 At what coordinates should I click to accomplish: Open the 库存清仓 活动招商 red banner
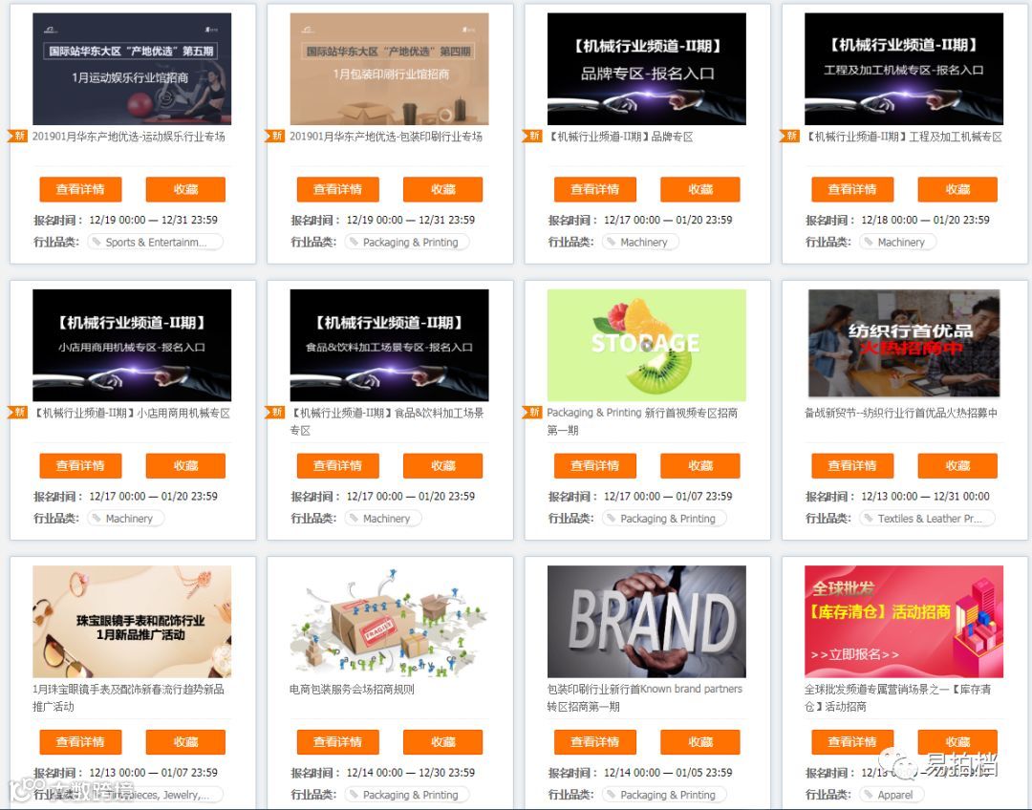pyautogui.click(x=904, y=621)
